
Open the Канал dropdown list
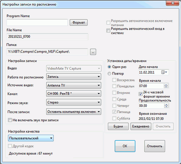point(74,93)
